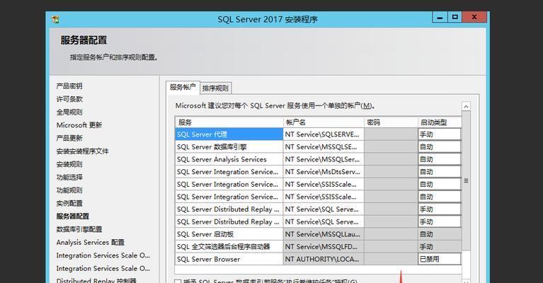Select account name NT Service\SQLSERVE... cell
Screen dimensions: 543x283
pyautogui.click(x=324, y=134)
